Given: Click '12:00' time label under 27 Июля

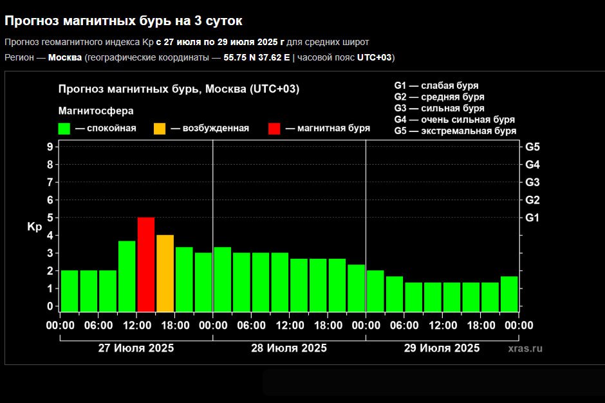Looking at the screenshot, I should point(137,325).
